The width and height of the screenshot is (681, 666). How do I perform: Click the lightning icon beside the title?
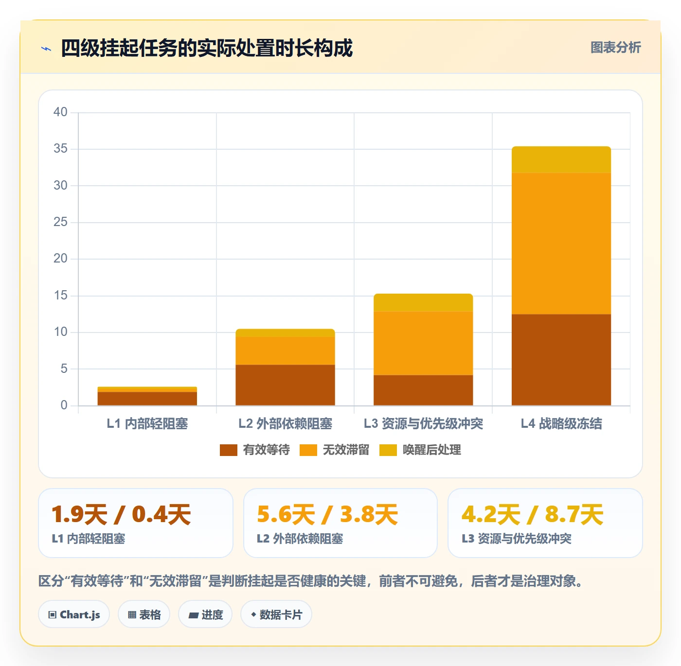[46, 49]
